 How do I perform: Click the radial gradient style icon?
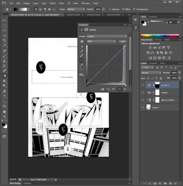(40, 9)
